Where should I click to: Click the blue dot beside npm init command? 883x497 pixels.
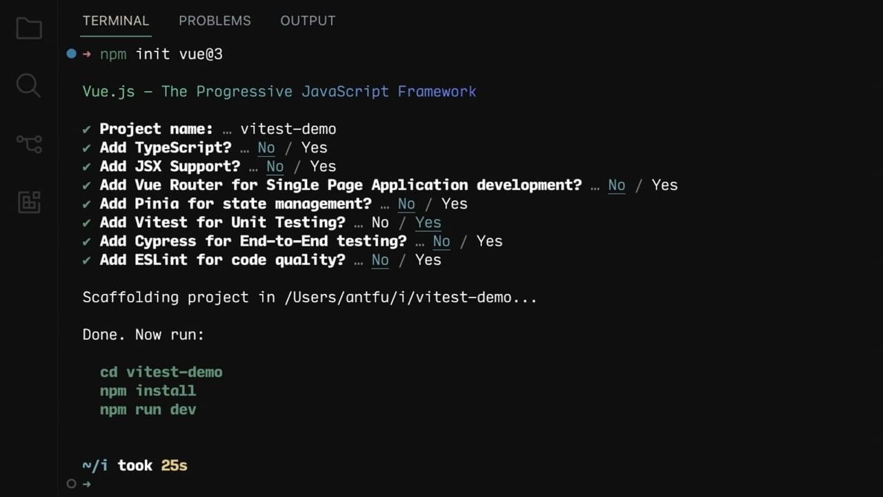pyautogui.click(x=71, y=54)
